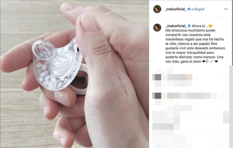The image size is (233, 148).
Task: Click the caption text '¡Vamos a ser papás!'
Action: point(193,44)
